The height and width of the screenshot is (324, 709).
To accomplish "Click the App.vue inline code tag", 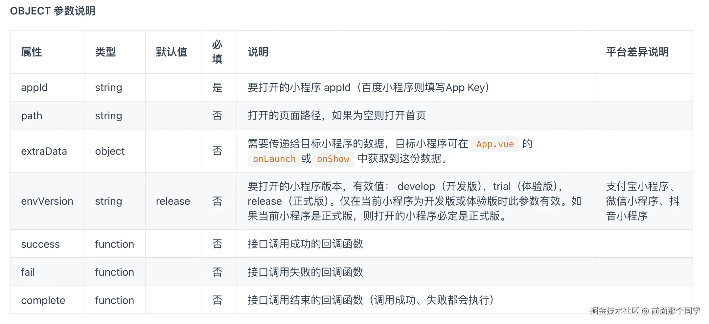I will click(x=495, y=144).
